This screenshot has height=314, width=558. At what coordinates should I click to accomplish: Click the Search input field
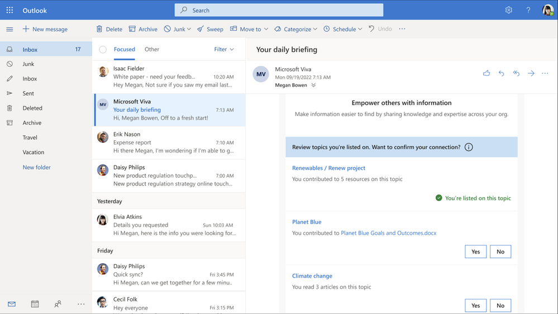pyautogui.click(x=279, y=10)
